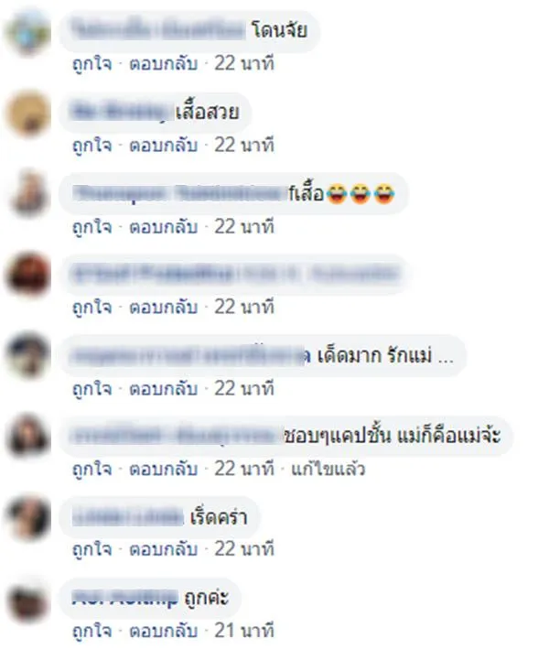Reply to the laughing emojis comment
Viewport: 549px width, 649px height.
[164, 227]
